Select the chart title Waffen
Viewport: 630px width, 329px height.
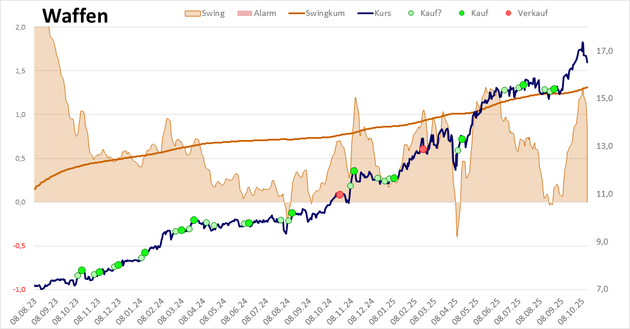(75, 16)
